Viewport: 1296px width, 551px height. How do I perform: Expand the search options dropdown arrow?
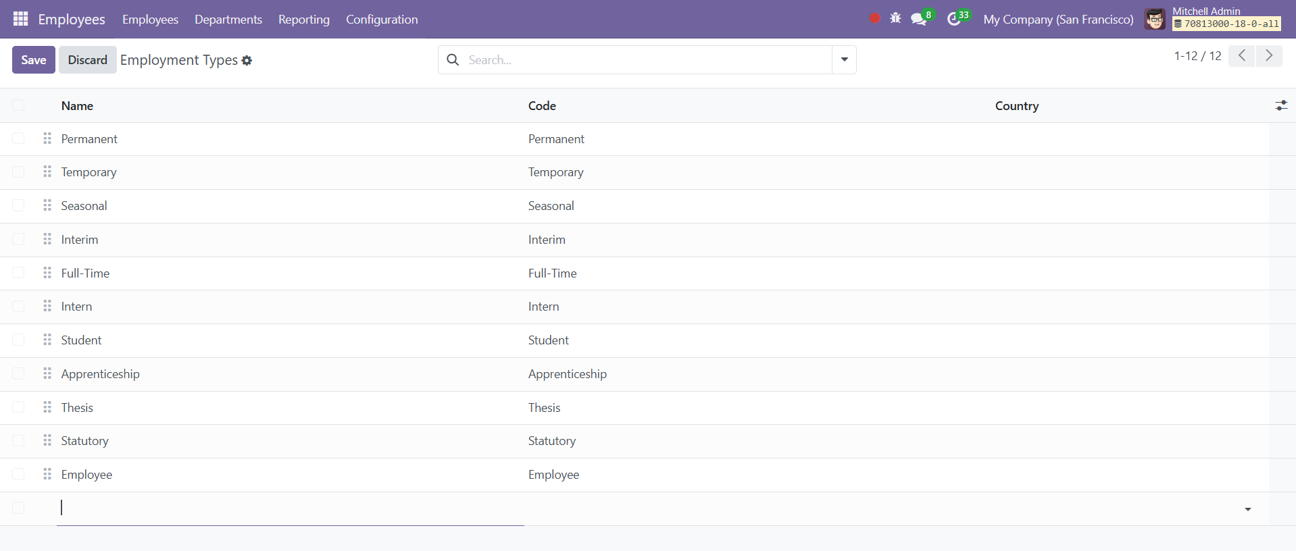pos(844,60)
